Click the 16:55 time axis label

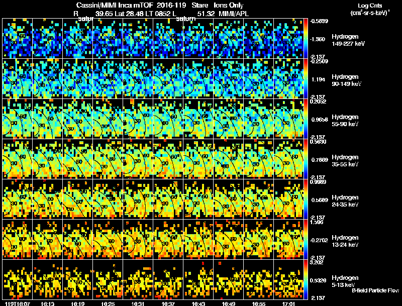coord(259,303)
